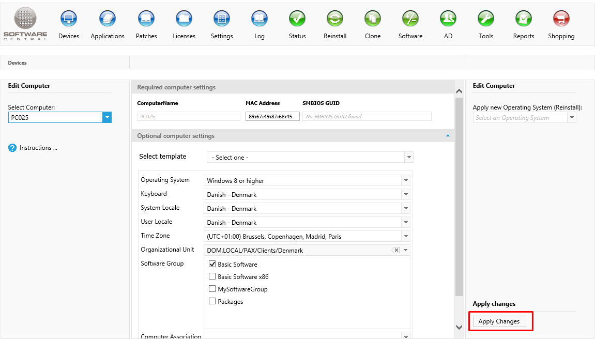This screenshot has height=341, width=595.
Task: Go to the Reinstall icon
Action: point(335,20)
